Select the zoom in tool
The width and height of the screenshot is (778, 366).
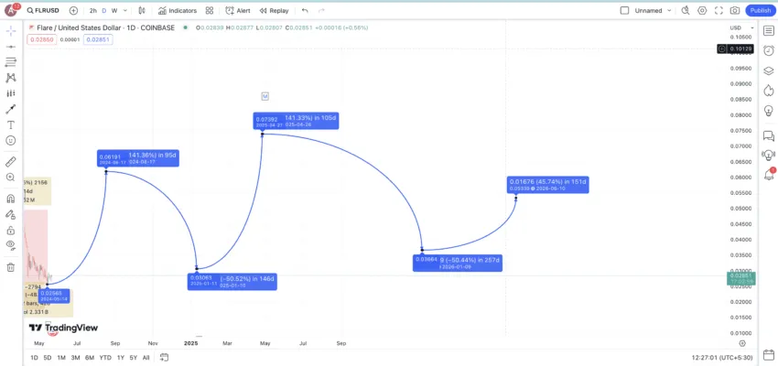click(x=10, y=178)
